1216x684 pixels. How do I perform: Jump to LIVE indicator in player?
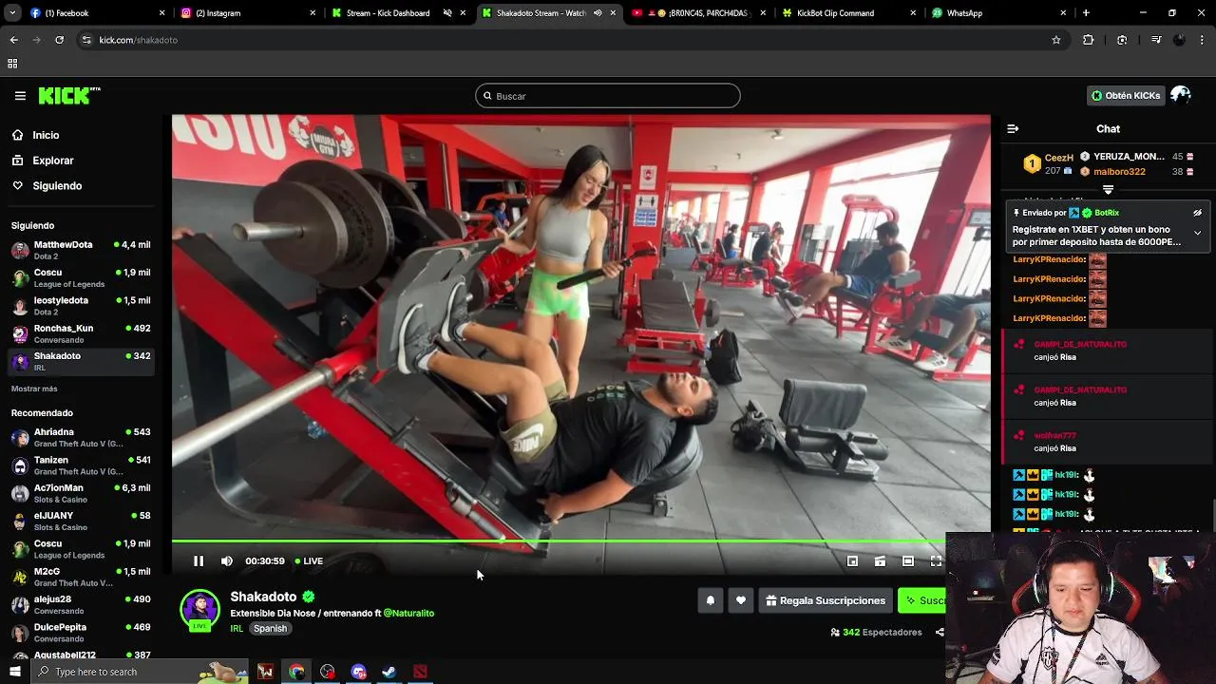[x=309, y=561]
